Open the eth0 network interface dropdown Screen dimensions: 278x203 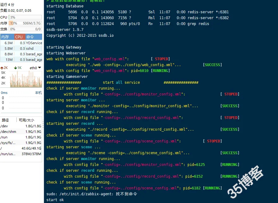pos(35,68)
